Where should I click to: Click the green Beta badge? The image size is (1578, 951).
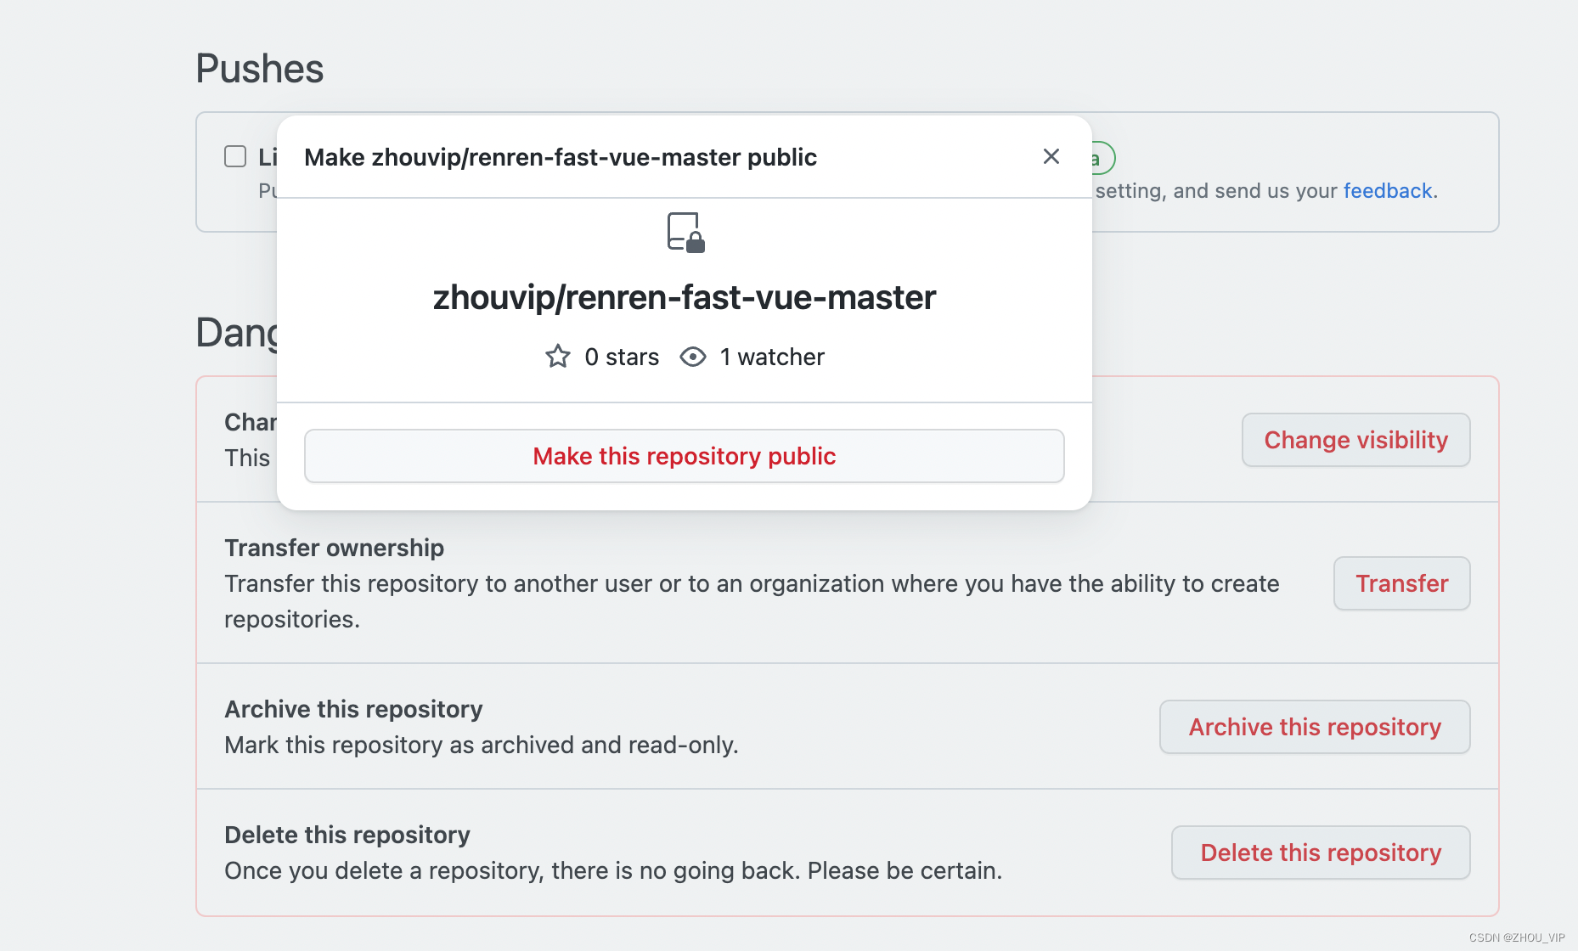pyautogui.click(x=1102, y=159)
